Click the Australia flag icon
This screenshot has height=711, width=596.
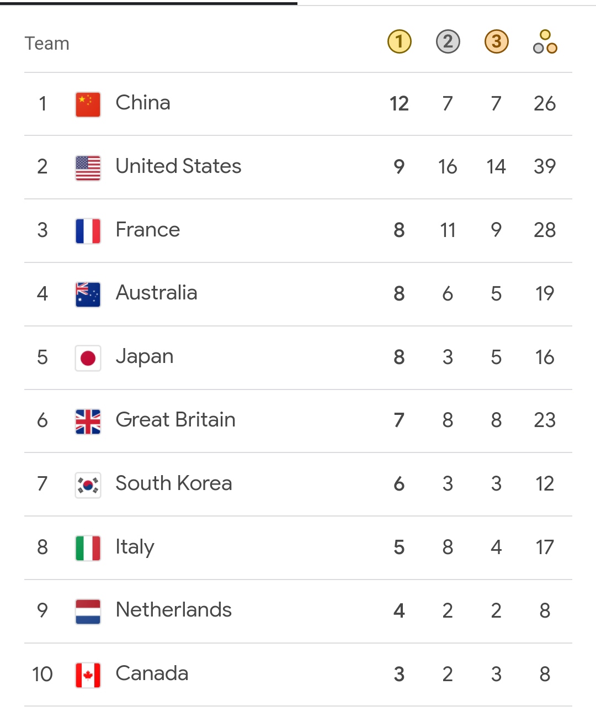[88, 294]
